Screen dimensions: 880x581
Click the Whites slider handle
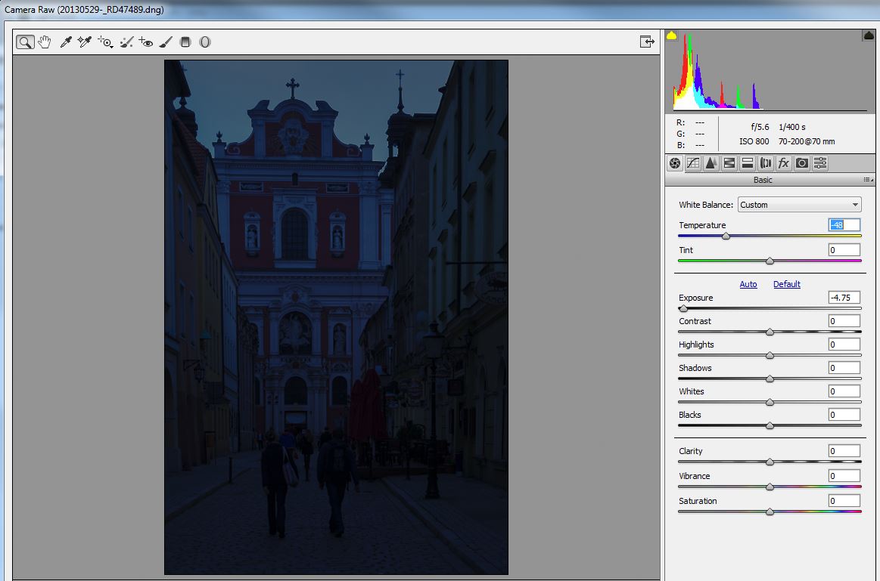(x=770, y=402)
